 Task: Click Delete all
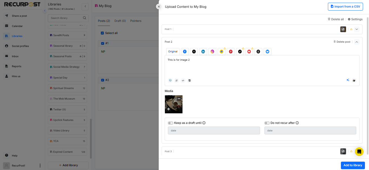336,19
